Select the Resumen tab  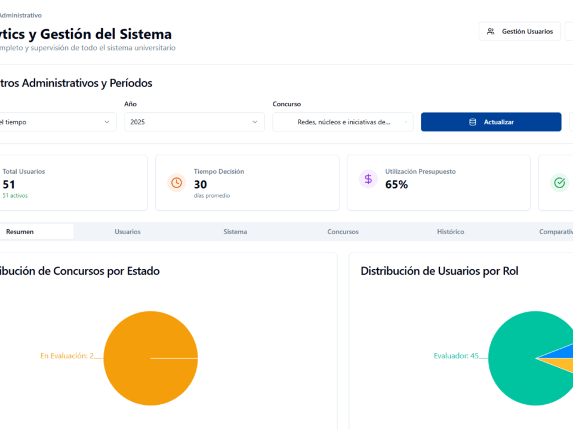[x=20, y=232]
